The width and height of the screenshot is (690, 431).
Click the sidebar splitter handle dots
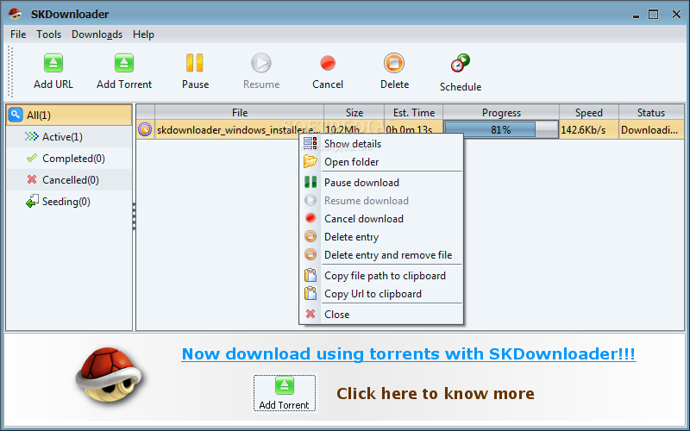(134, 216)
